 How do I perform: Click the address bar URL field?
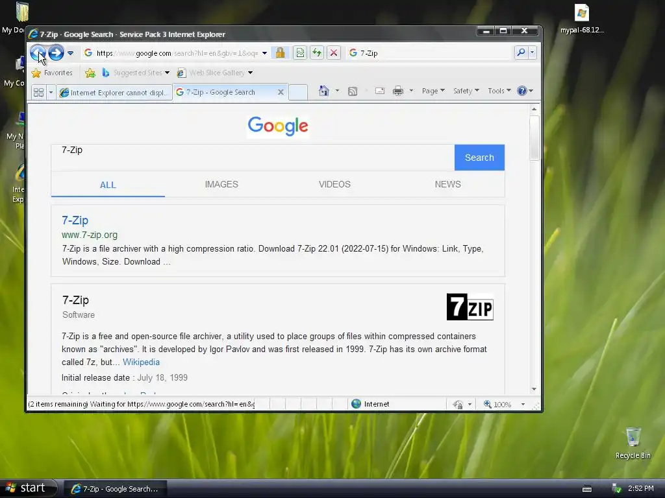(171, 53)
